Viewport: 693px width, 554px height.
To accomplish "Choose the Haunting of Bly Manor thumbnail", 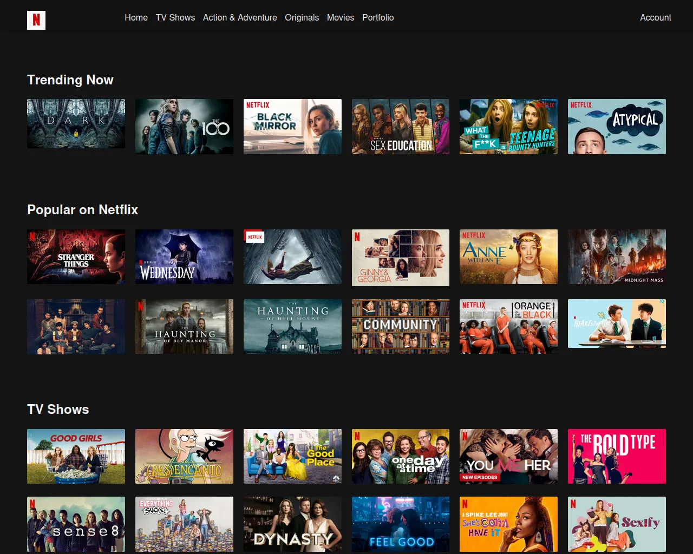I will [184, 327].
